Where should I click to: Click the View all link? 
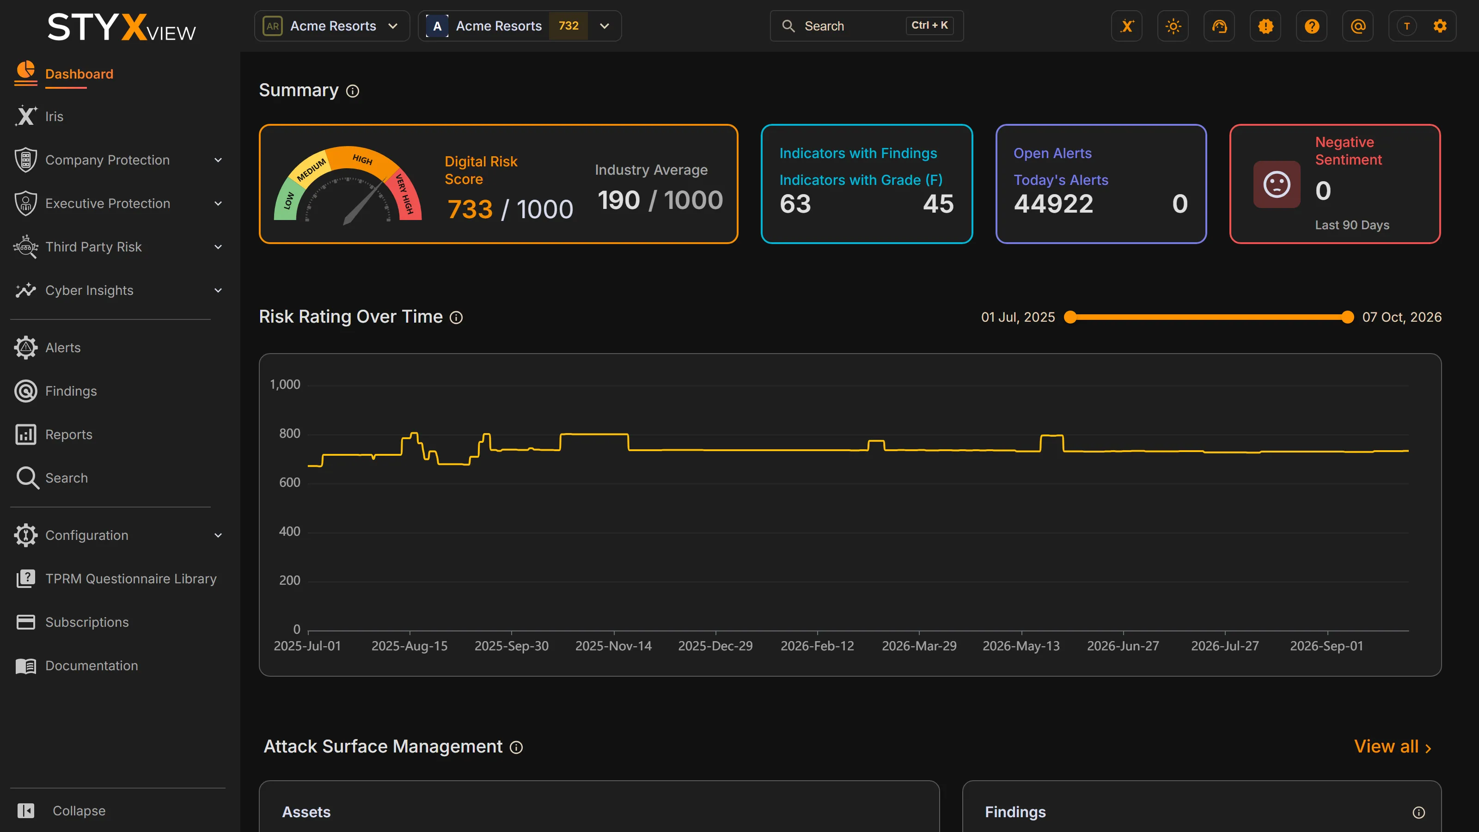(1392, 746)
